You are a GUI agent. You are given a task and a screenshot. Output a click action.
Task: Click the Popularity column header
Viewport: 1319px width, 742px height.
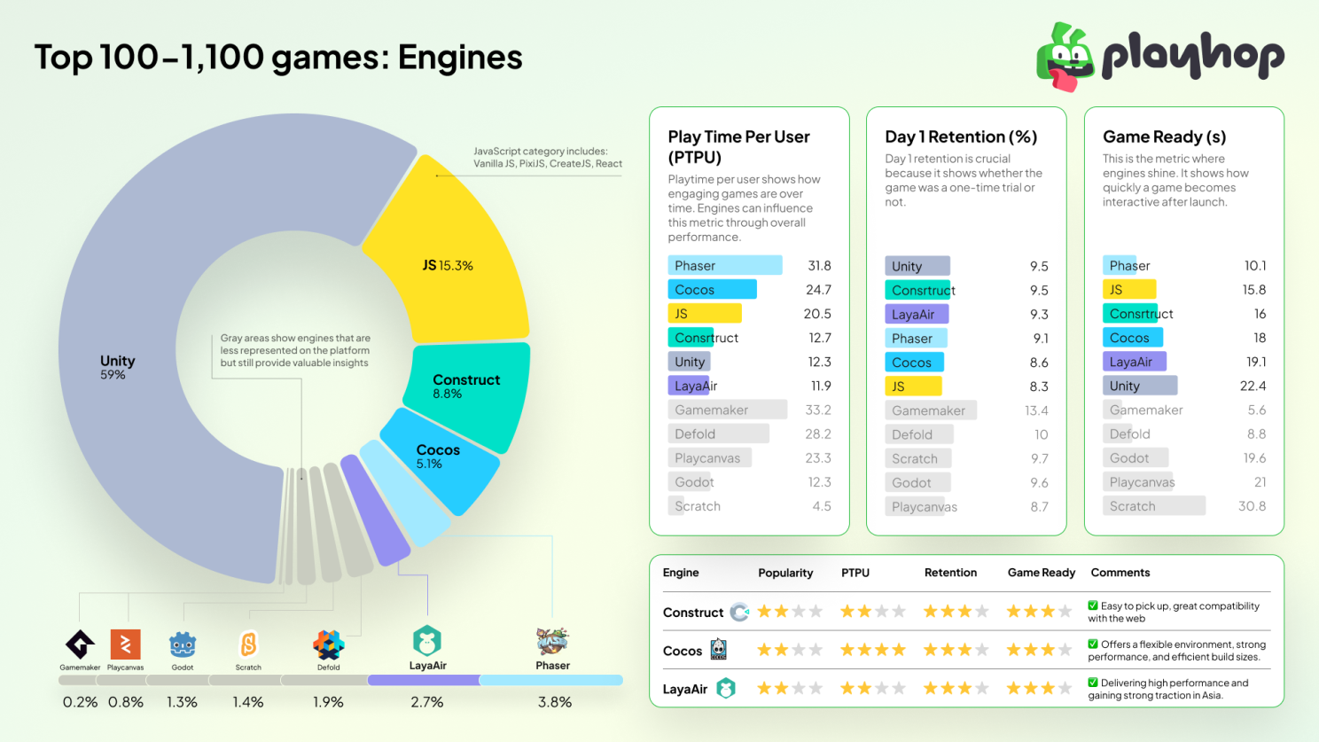pyautogui.click(x=784, y=573)
